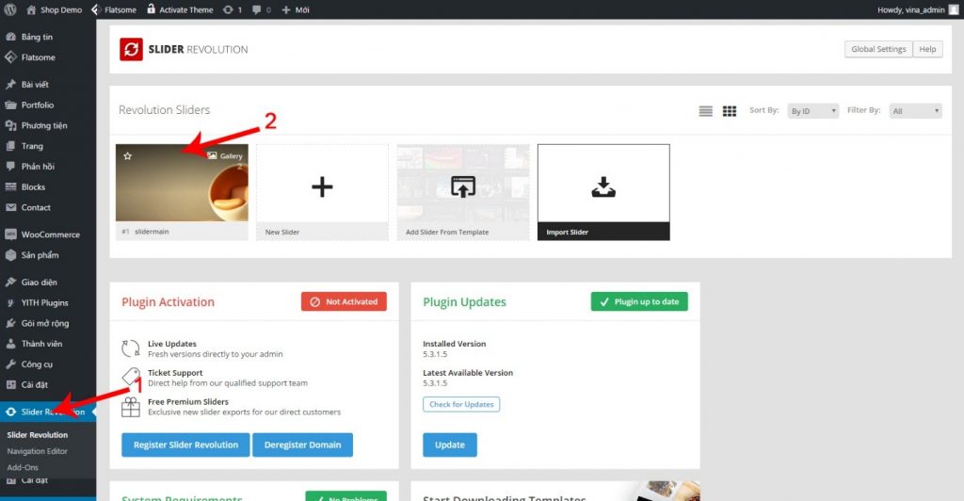Open Cài đặt settings menu
The height and width of the screenshot is (501, 964).
(35, 385)
